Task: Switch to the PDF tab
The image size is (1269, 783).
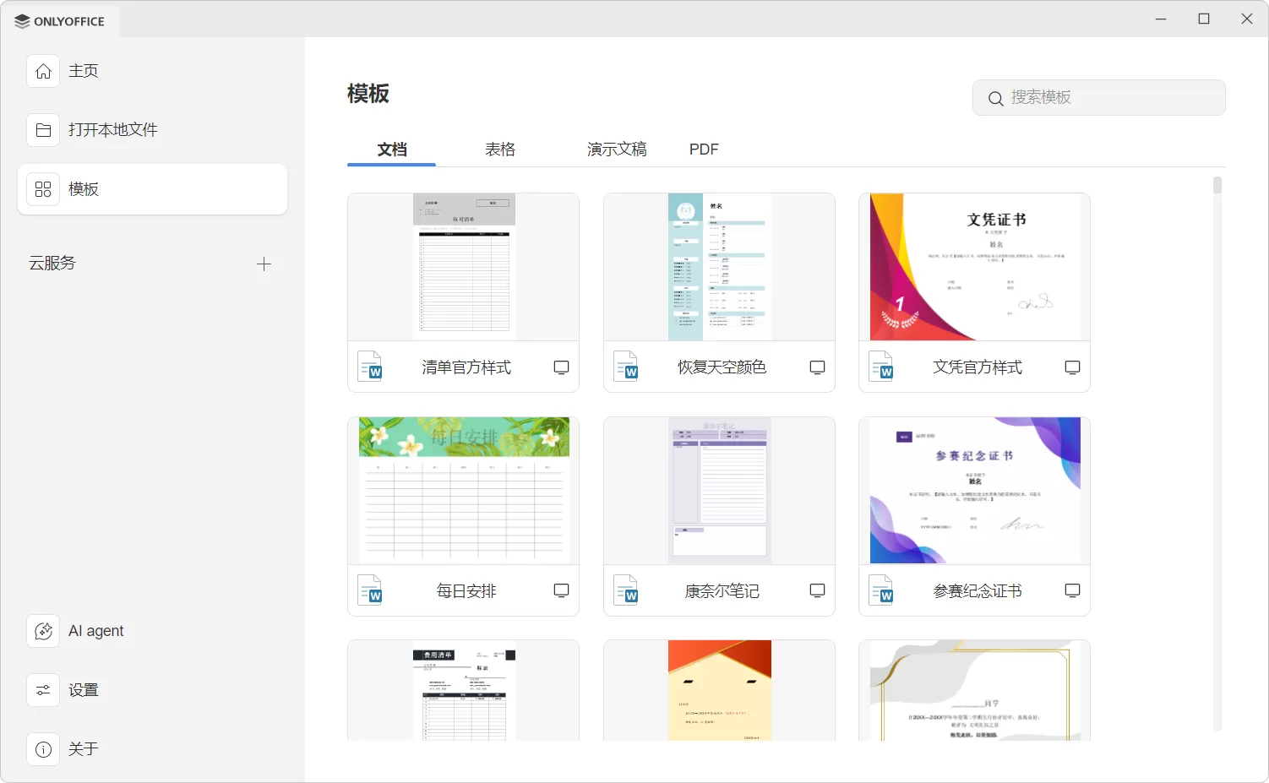Action: (704, 149)
